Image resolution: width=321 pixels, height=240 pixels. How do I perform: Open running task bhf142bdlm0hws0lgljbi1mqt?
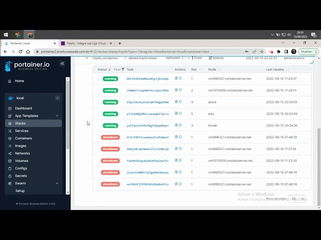point(147,78)
